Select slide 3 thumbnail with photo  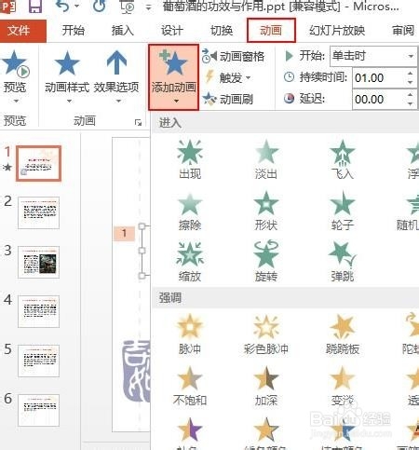pyautogui.click(x=39, y=262)
